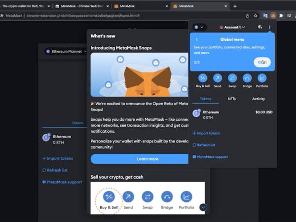
Task: Expand the network selector in popup
Action: point(199,27)
